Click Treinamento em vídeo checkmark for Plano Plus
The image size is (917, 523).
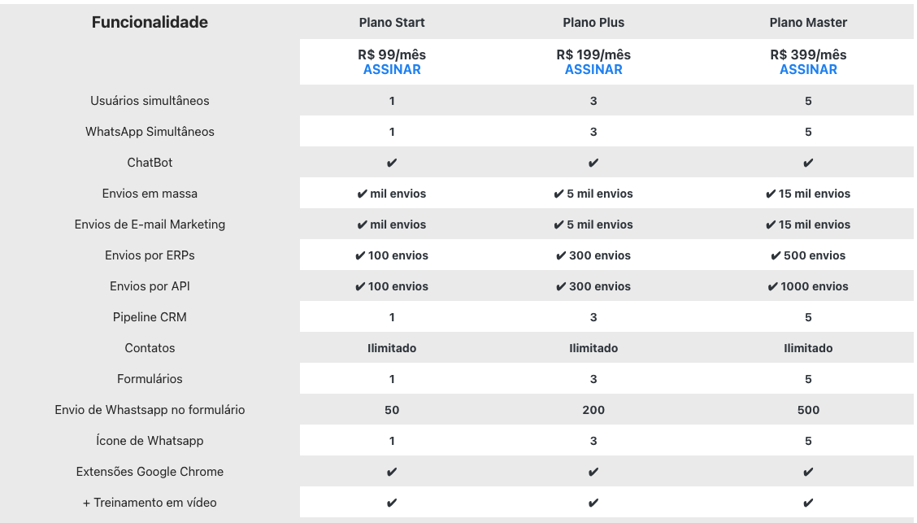(593, 503)
